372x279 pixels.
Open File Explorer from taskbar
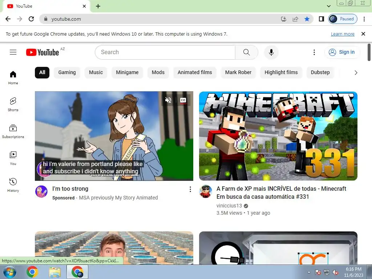[55, 272]
